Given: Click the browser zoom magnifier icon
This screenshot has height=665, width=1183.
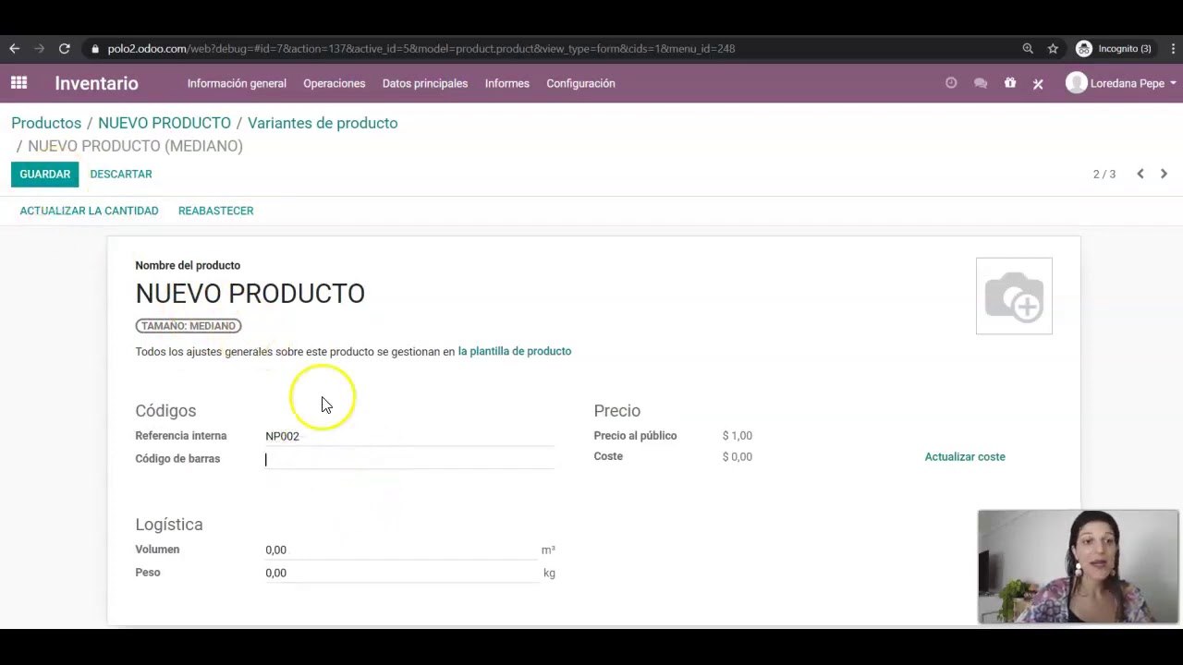Looking at the screenshot, I should pos(1028,48).
